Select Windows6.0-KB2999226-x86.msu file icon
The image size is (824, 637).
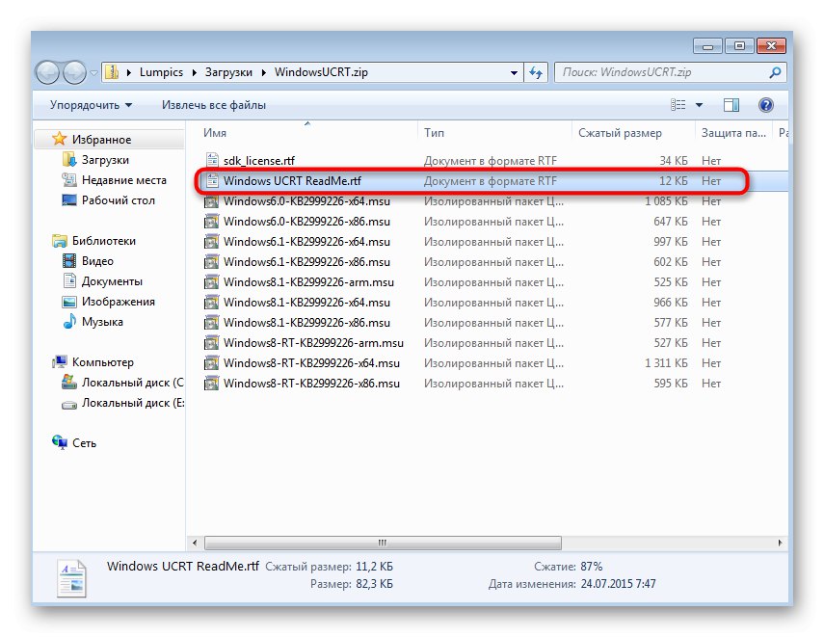coord(211,222)
